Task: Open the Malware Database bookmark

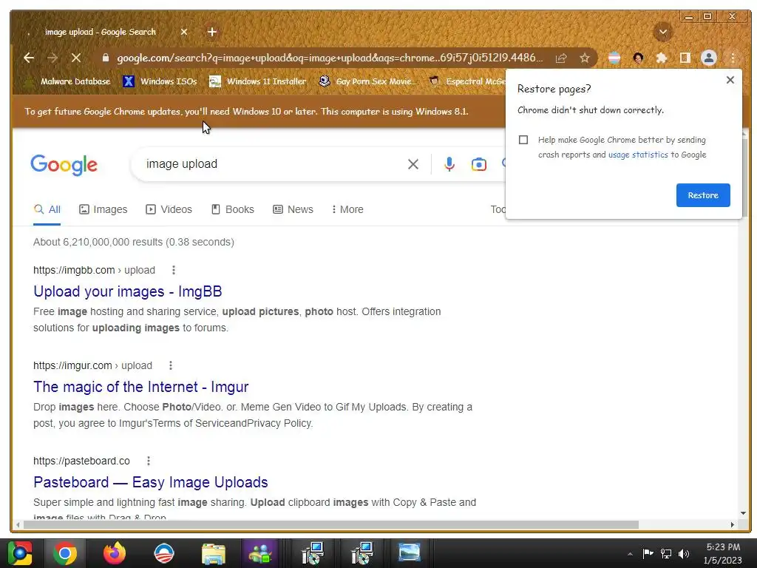Action: 68,81
